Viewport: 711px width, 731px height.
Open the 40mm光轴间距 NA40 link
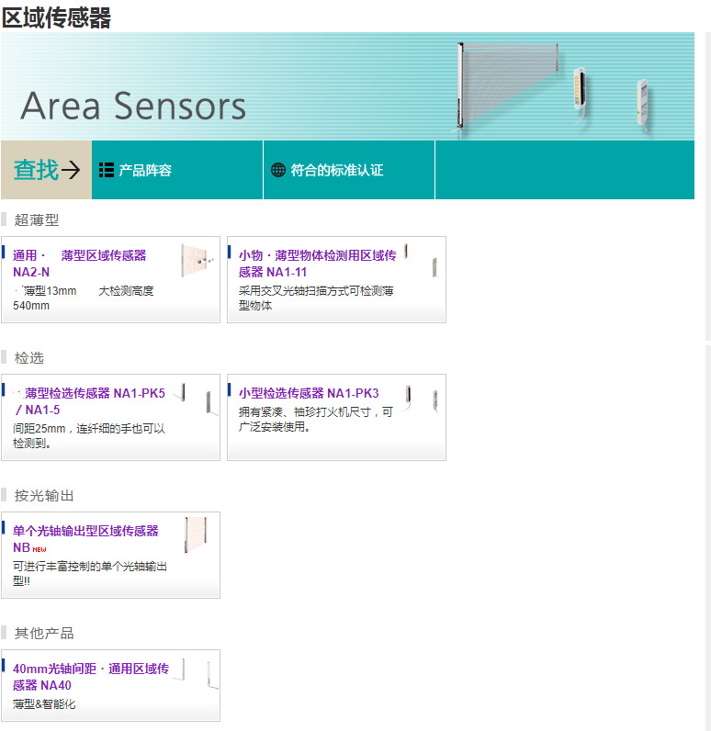91,677
